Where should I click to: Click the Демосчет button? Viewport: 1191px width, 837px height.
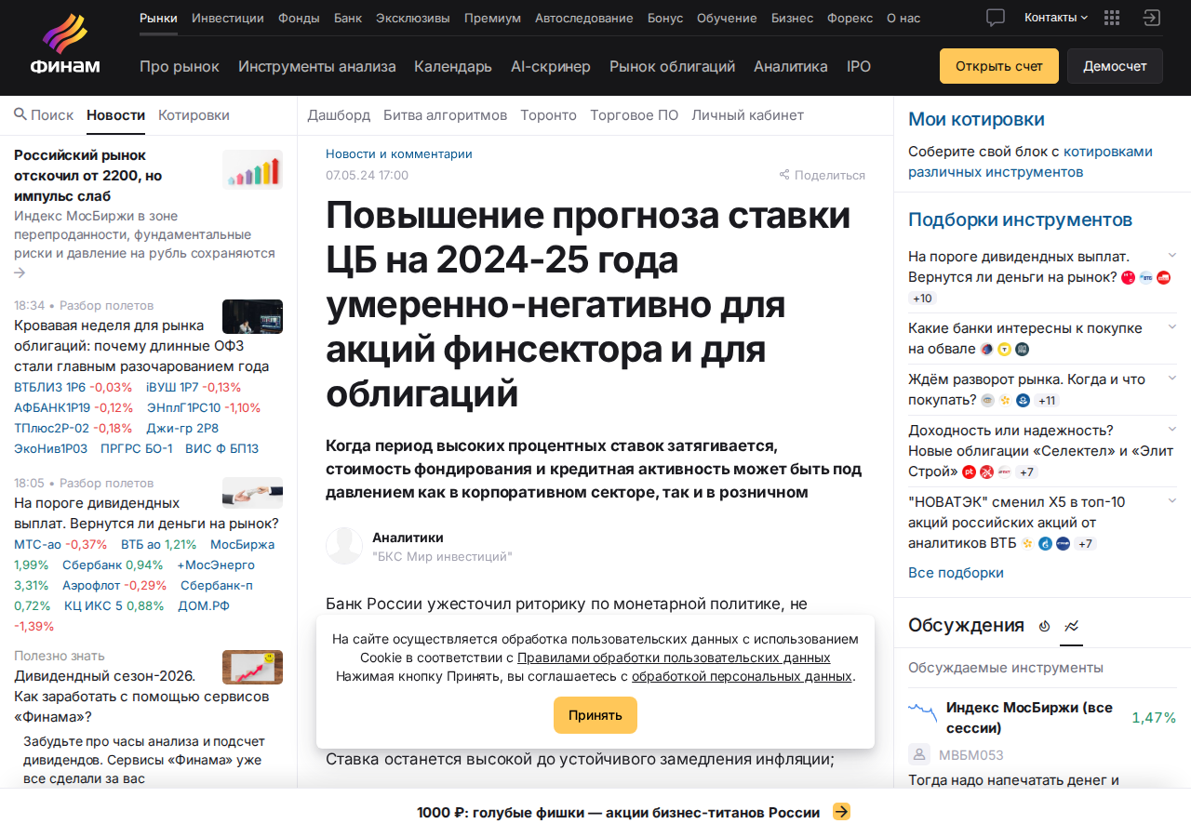click(x=1115, y=66)
